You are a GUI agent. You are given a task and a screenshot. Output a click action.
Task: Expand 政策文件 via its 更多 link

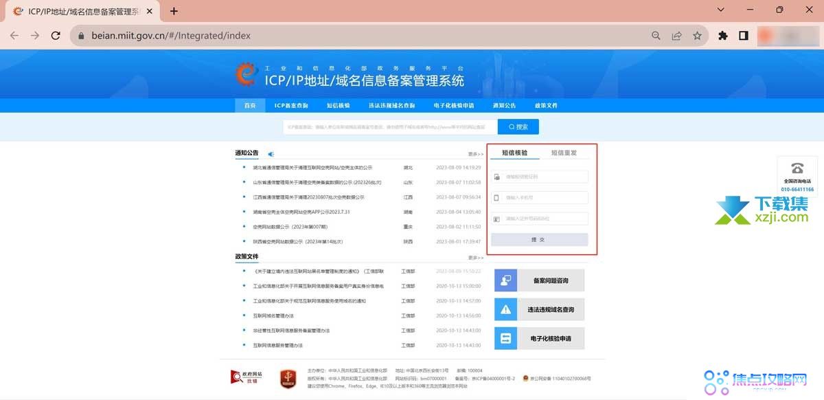click(474, 258)
